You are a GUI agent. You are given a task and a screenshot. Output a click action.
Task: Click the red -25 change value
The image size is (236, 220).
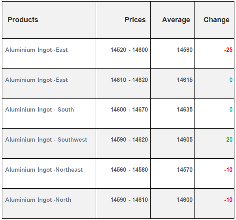point(228,50)
